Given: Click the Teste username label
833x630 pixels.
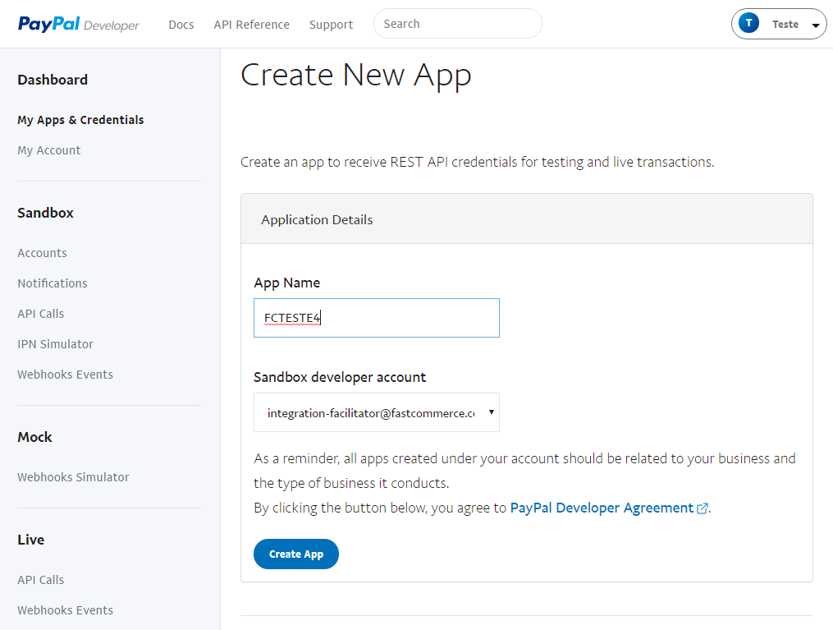Looking at the screenshot, I should pyautogui.click(x=785, y=25).
